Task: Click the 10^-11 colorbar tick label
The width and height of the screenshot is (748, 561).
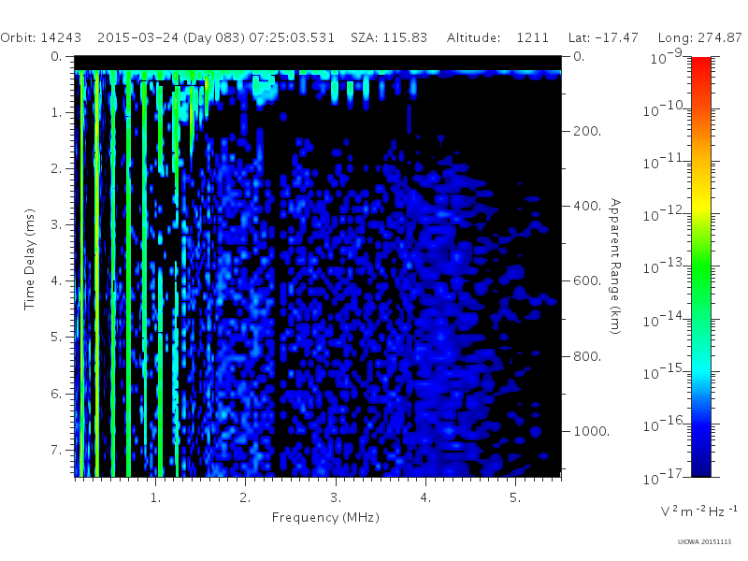Action: (665, 162)
